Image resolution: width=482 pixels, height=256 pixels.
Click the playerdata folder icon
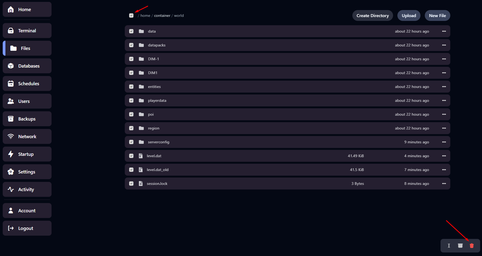[x=141, y=100]
